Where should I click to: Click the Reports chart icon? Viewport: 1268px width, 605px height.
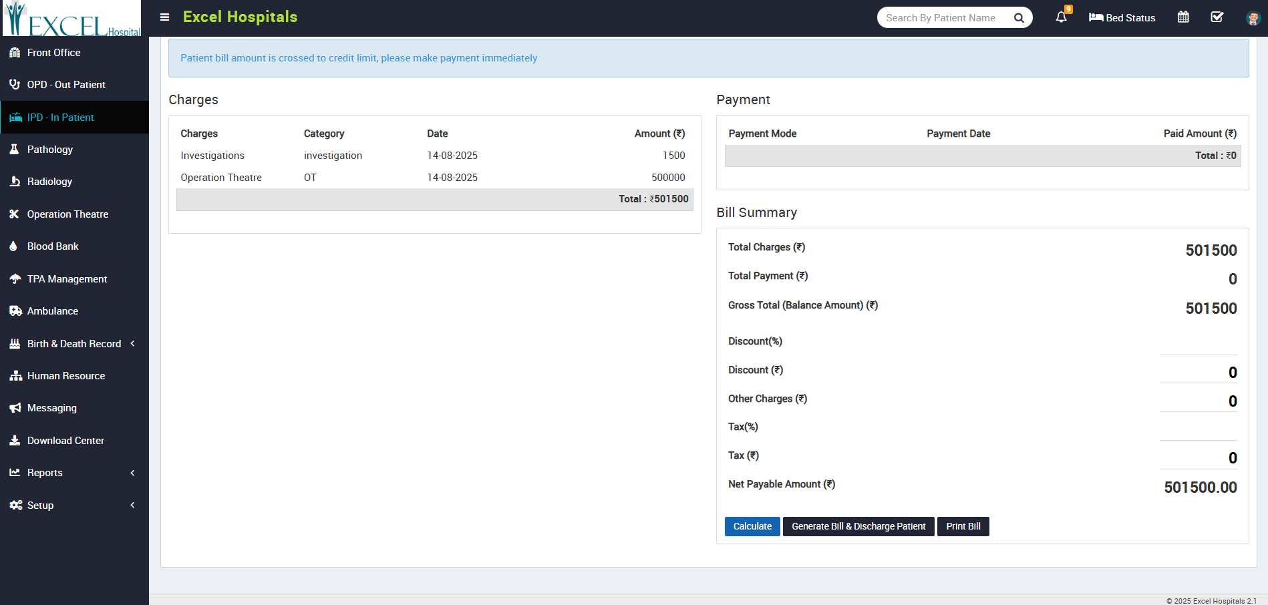[15, 473]
